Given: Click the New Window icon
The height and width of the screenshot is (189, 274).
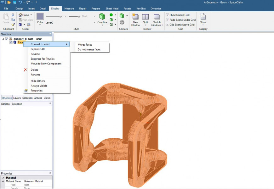Looking at the screenshot, I should click(135, 17).
